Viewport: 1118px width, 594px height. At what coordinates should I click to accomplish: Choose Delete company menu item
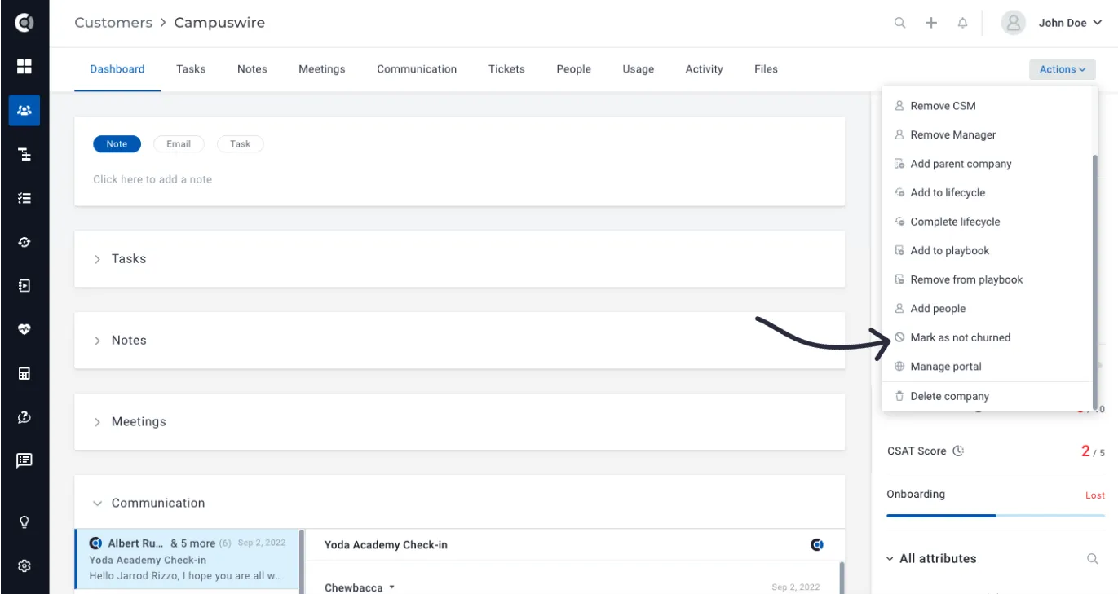click(x=987, y=397)
